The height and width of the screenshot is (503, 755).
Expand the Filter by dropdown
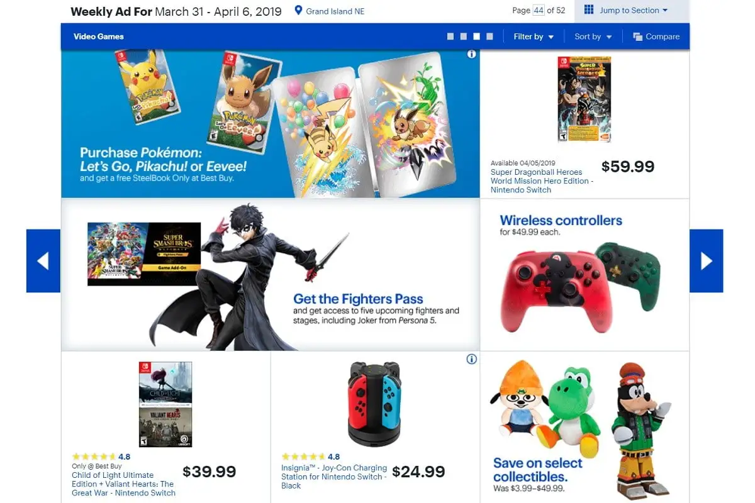(x=534, y=36)
